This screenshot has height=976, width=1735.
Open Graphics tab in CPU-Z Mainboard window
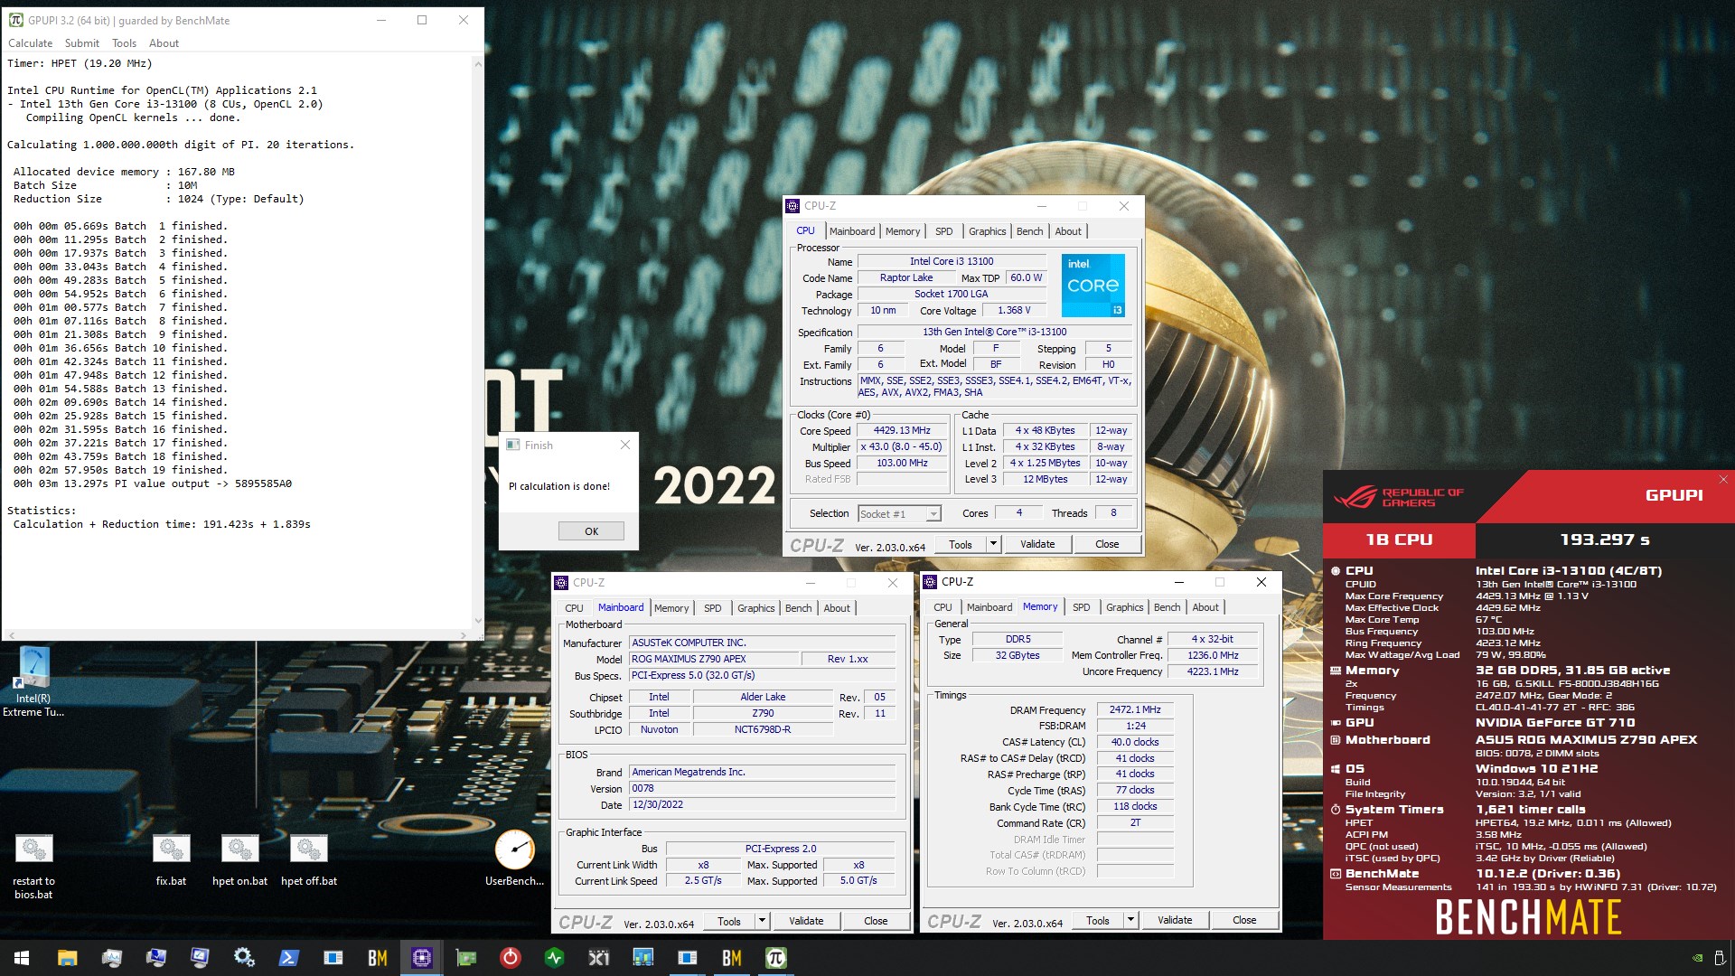click(755, 608)
